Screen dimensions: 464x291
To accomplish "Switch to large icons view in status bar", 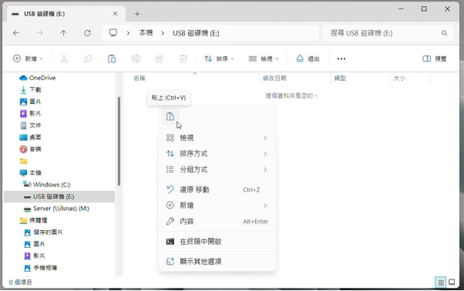I will (x=452, y=282).
